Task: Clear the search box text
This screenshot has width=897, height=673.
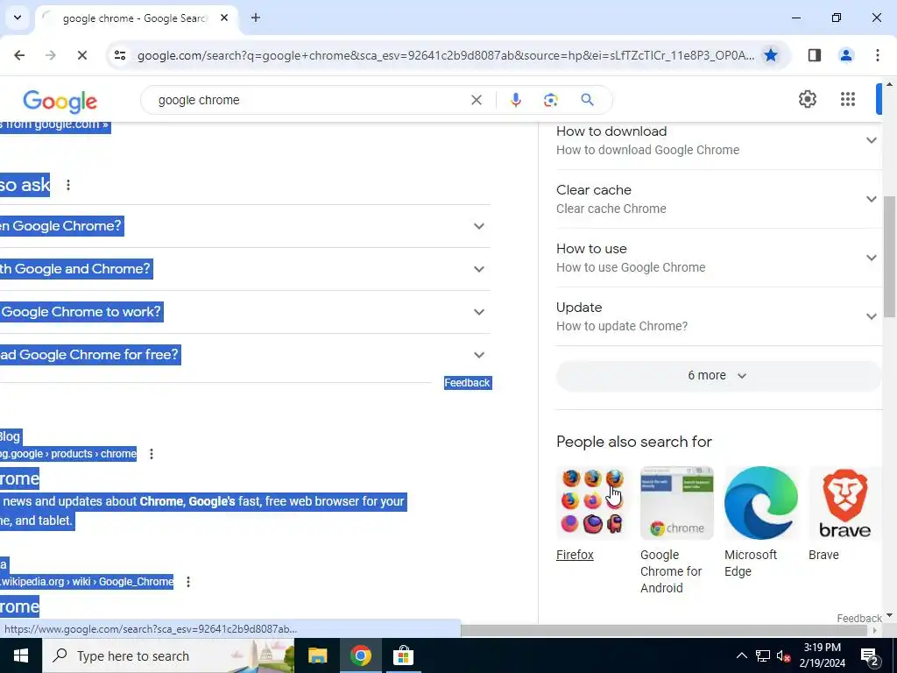Action: coord(476,100)
